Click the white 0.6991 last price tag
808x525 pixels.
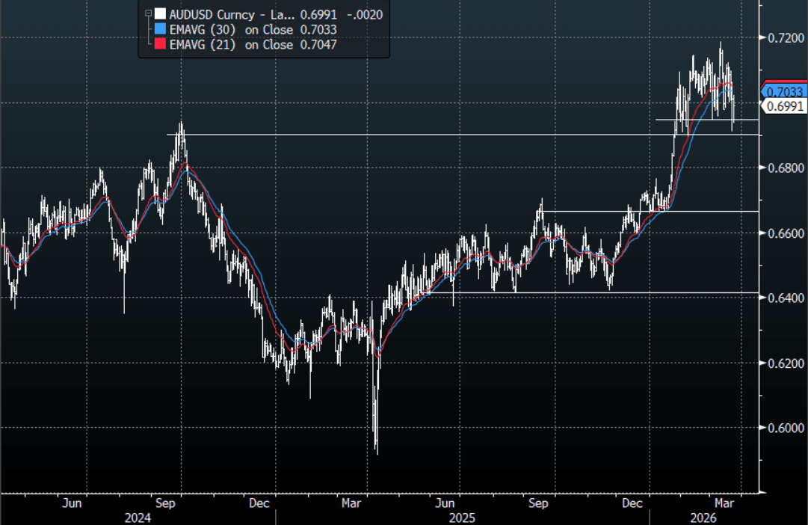(785, 106)
